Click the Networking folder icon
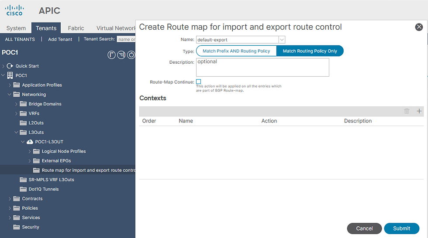Viewport: 428px width, 238px height. coord(17,95)
